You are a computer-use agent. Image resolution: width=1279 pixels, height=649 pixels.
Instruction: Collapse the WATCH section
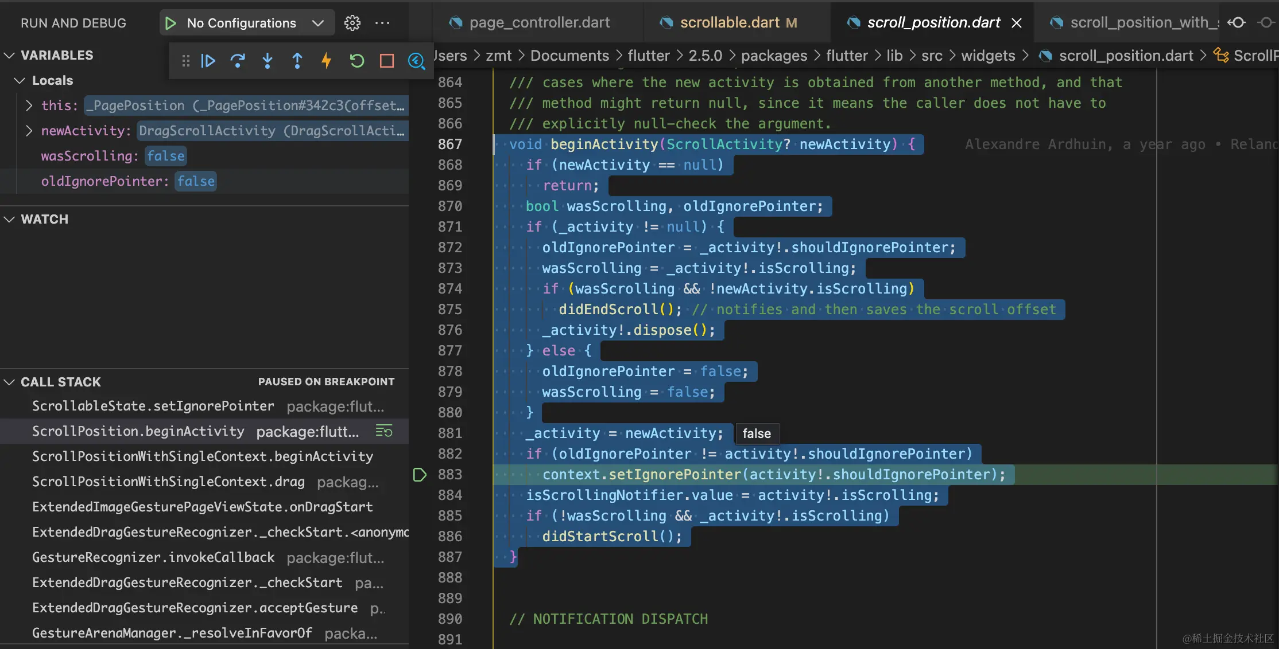[10, 220]
